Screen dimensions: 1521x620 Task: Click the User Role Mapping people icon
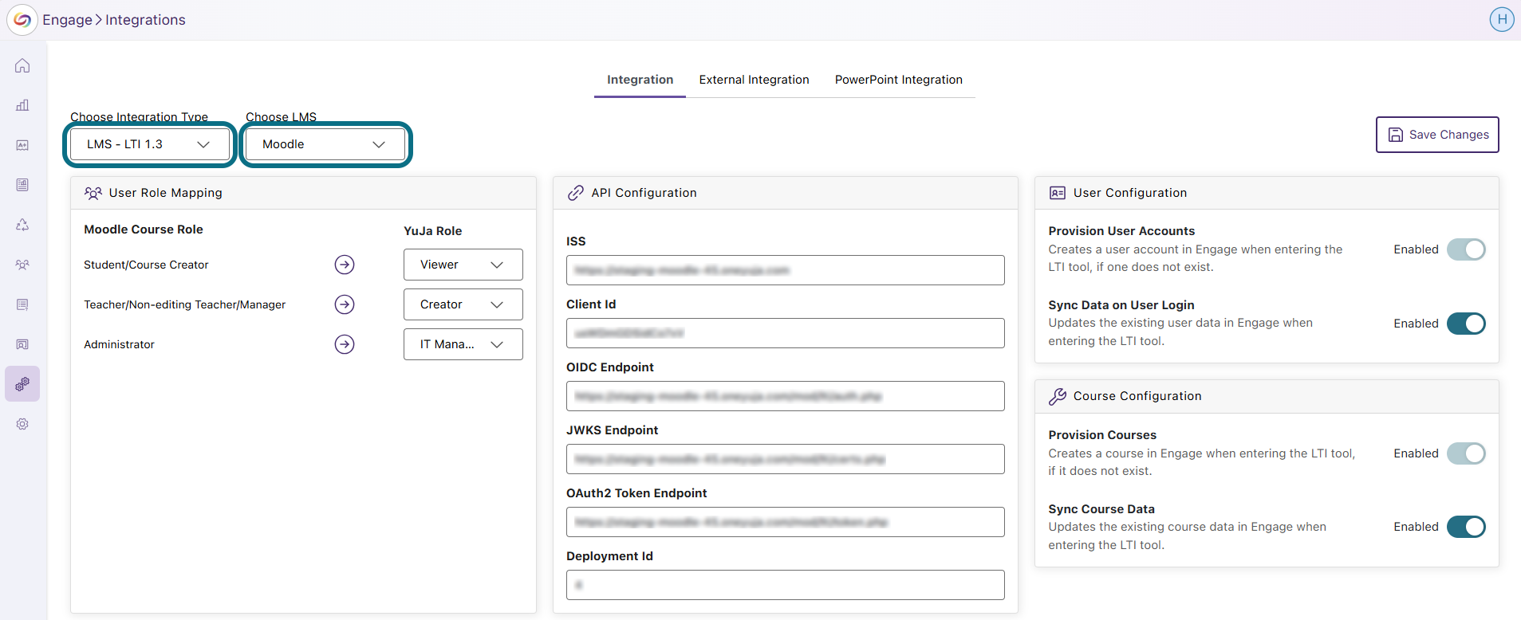[x=93, y=193]
